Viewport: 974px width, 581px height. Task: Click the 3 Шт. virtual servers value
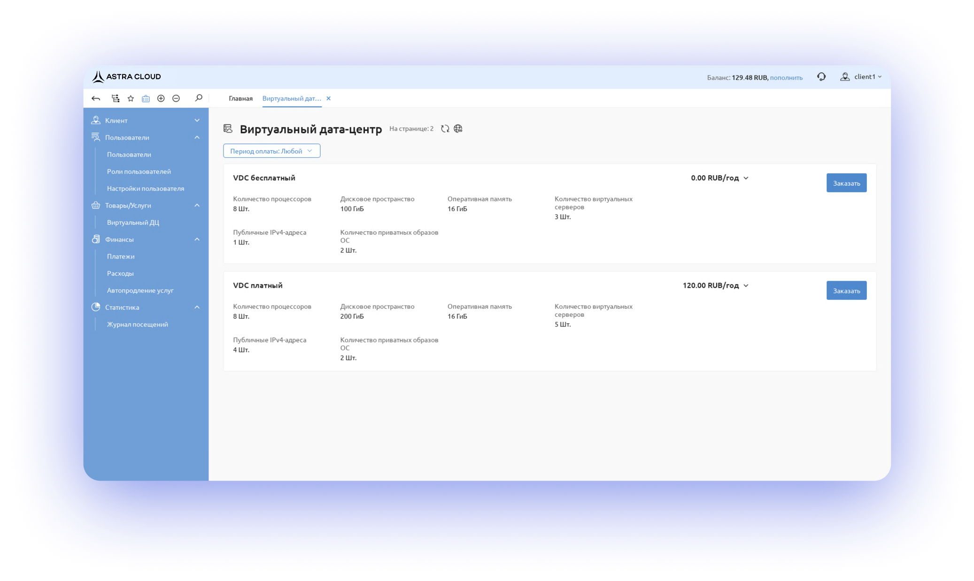563,217
